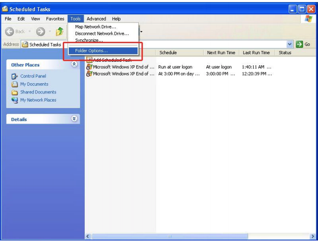This screenshot has width=318, height=241.
Task: Choose Folder Options from Tools menu
Action: 91,51
